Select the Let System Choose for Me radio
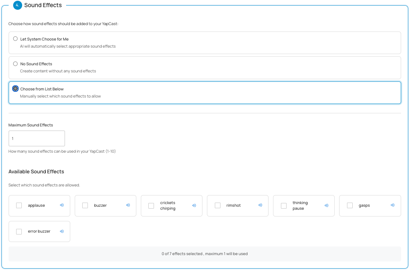The height and width of the screenshot is (275, 412). (x=15, y=39)
